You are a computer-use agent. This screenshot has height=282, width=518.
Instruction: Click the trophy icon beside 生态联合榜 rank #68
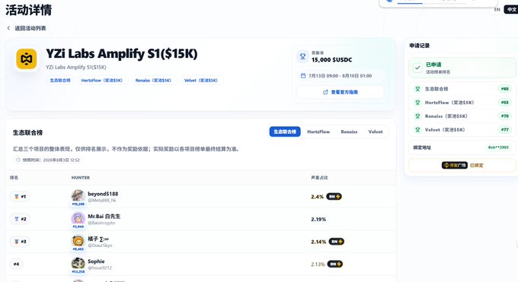tap(417, 89)
